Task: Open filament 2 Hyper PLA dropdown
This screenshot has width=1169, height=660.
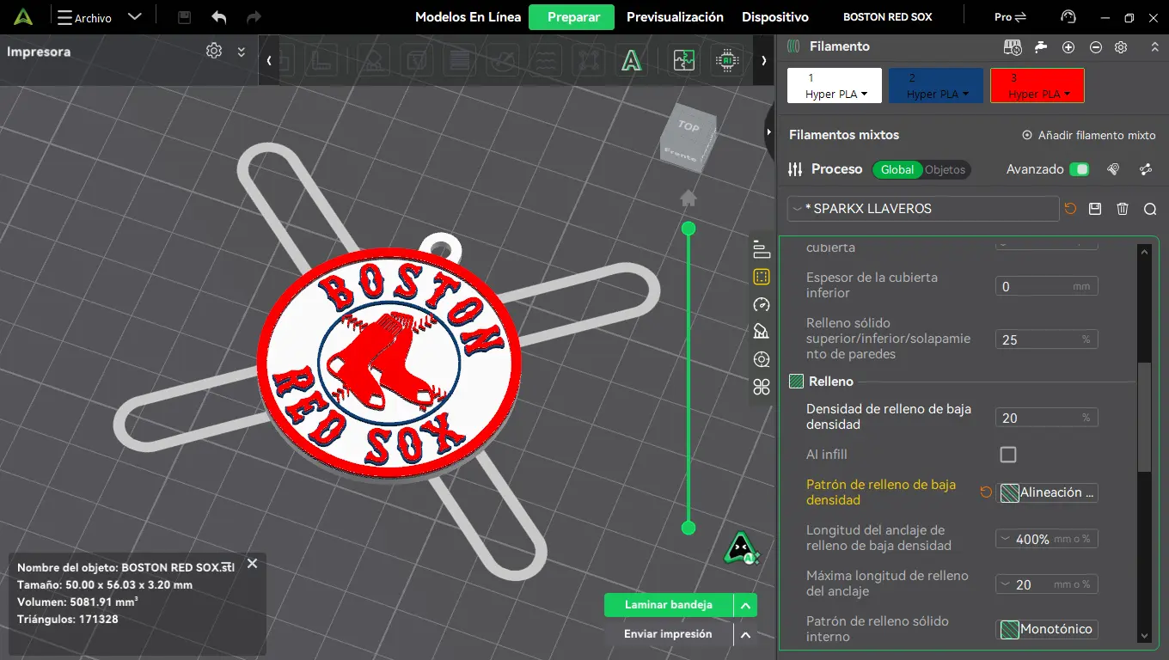Action: coord(936,86)
